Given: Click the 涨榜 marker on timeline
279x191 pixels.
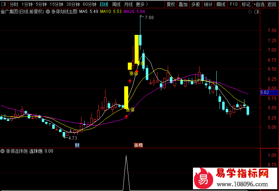Looking at the screenshot, I should tap(139, 145).
